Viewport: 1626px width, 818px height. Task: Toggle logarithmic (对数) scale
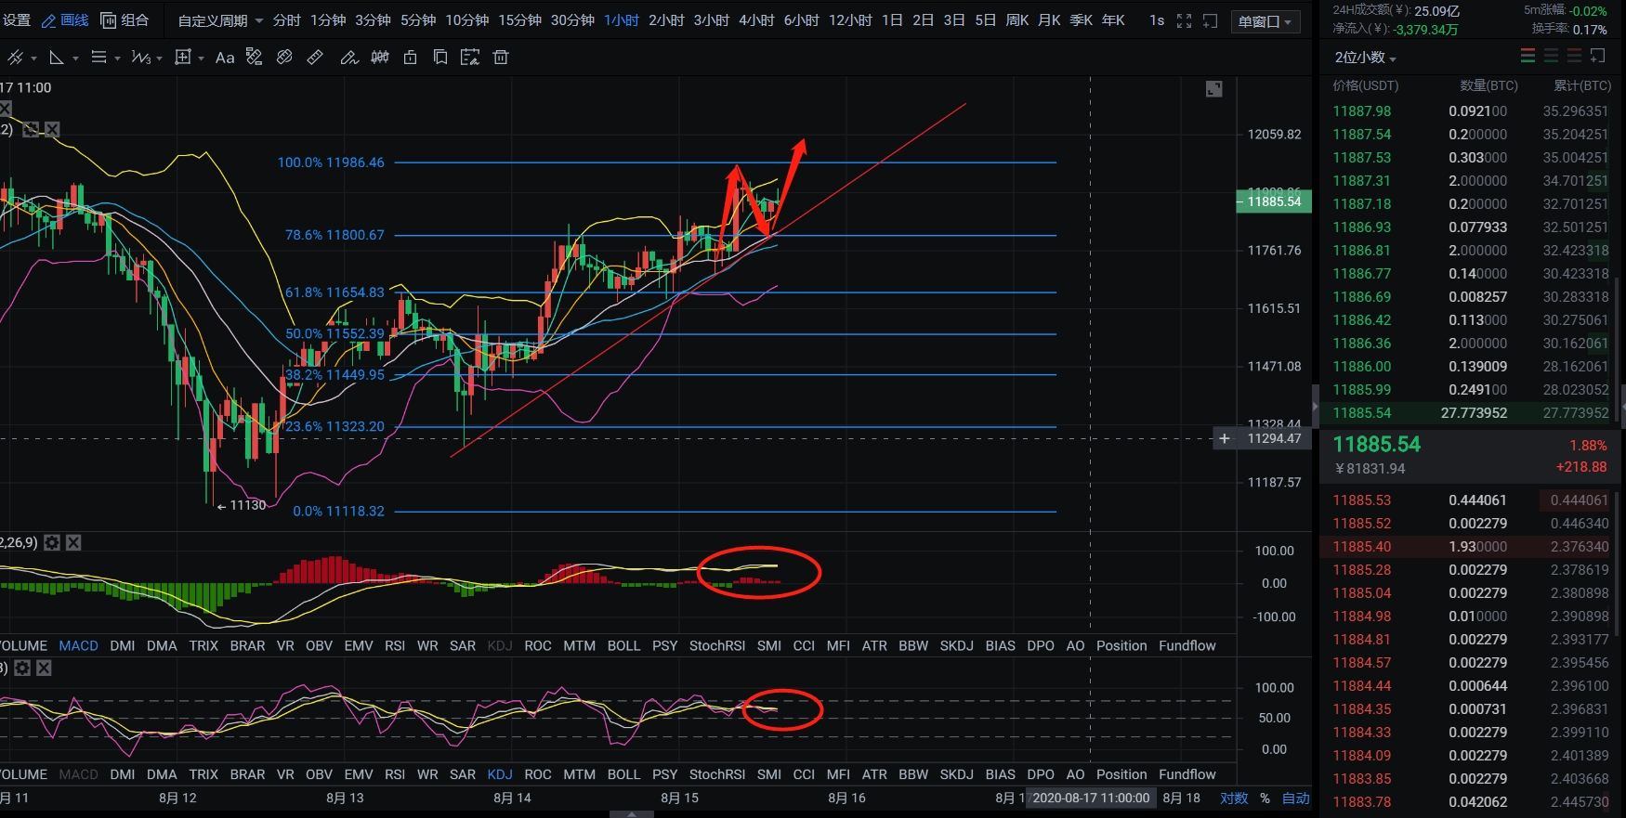(1234, 798)
